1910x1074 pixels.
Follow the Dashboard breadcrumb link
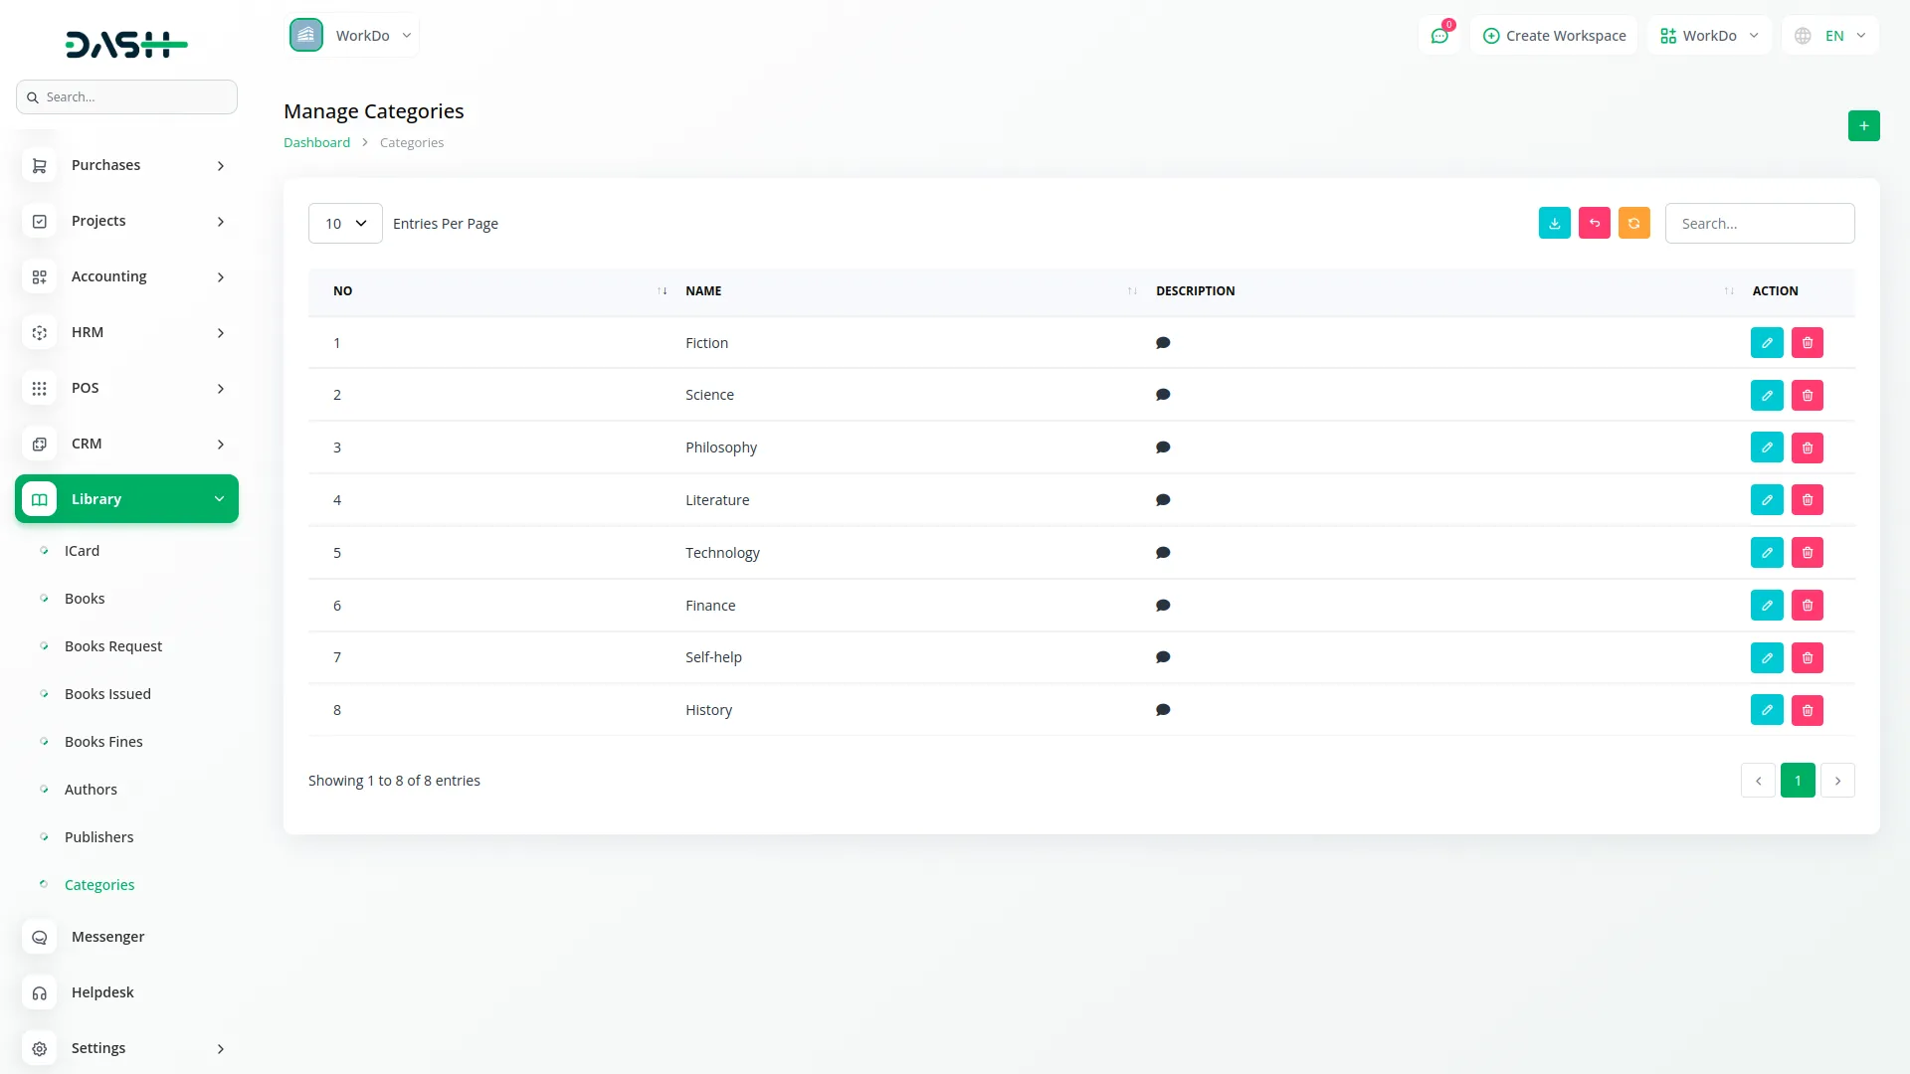[x=316, y=142]
